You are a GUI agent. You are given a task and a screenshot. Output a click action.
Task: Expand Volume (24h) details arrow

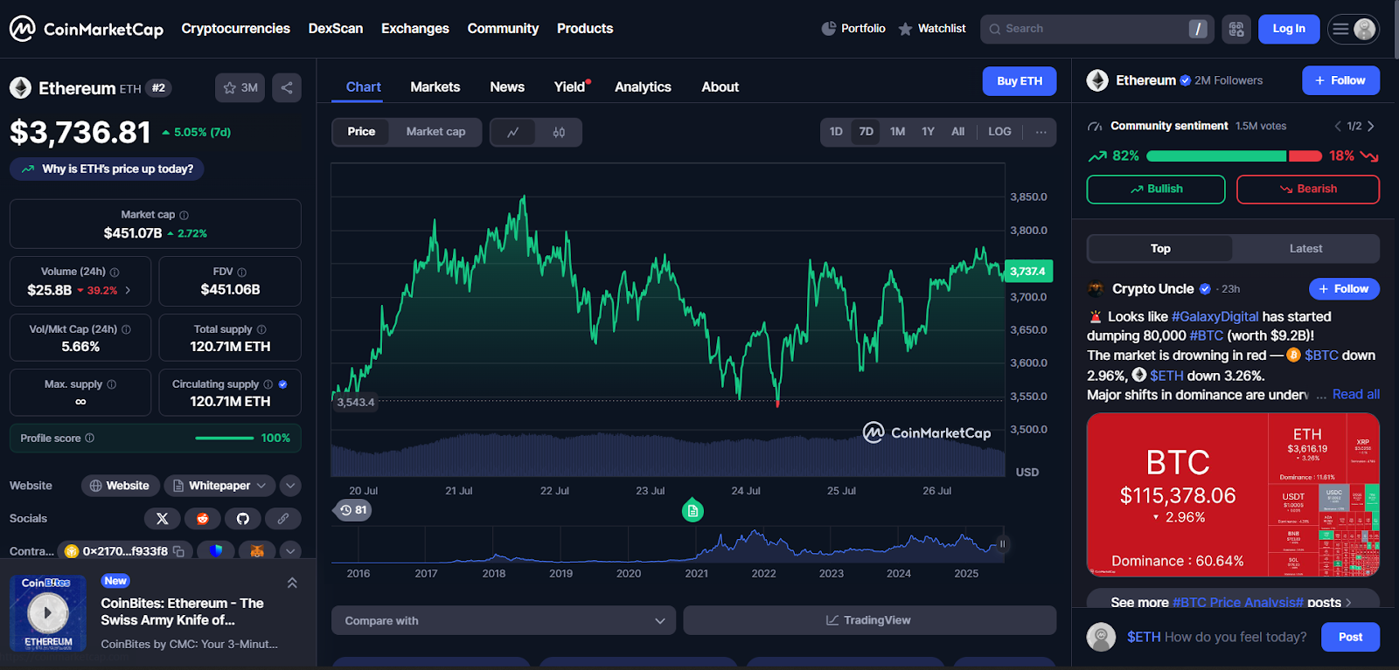(129, 290)
